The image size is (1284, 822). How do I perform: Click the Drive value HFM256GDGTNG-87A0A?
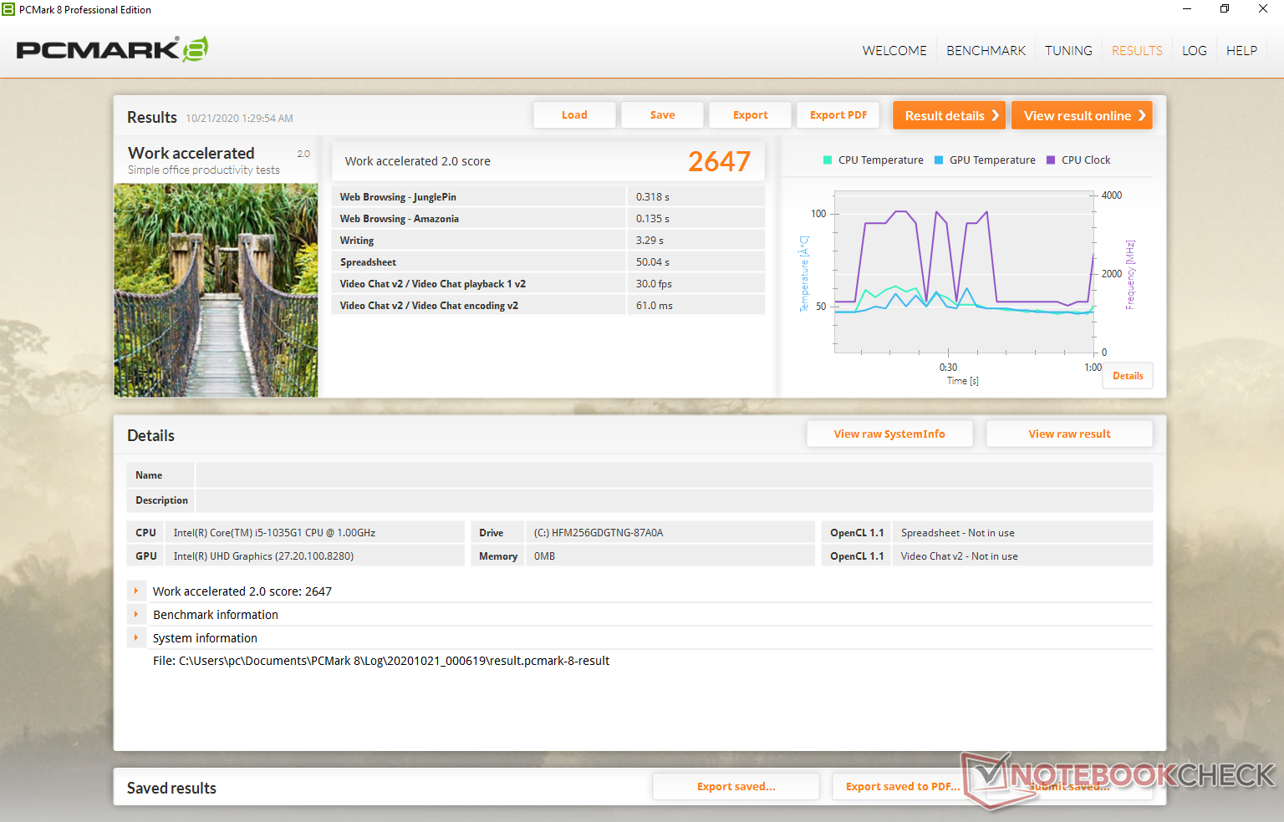[599, 533]
